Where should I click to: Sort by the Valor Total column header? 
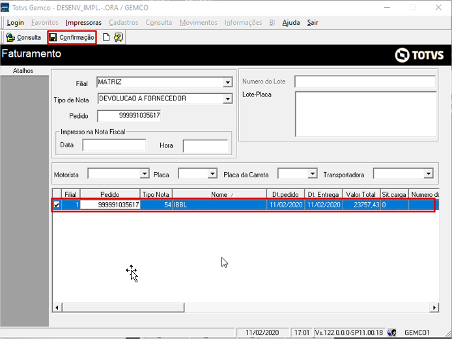coord(361,194)
